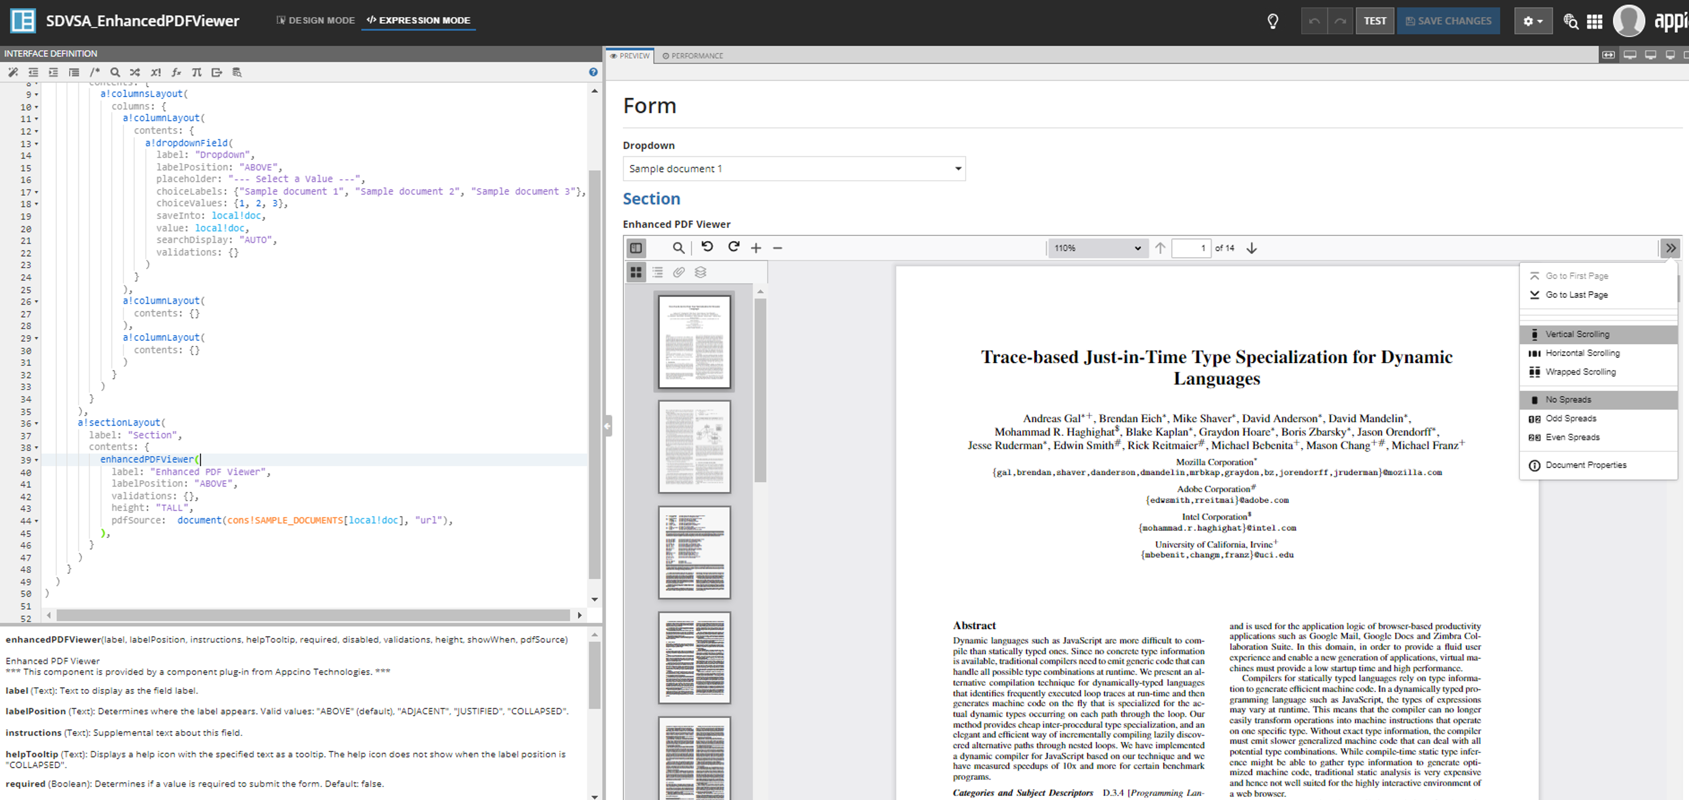Show layers in PDF sidebar
Image resolution: width=1689 pixels, height=800 pixels.
[700, 272]
